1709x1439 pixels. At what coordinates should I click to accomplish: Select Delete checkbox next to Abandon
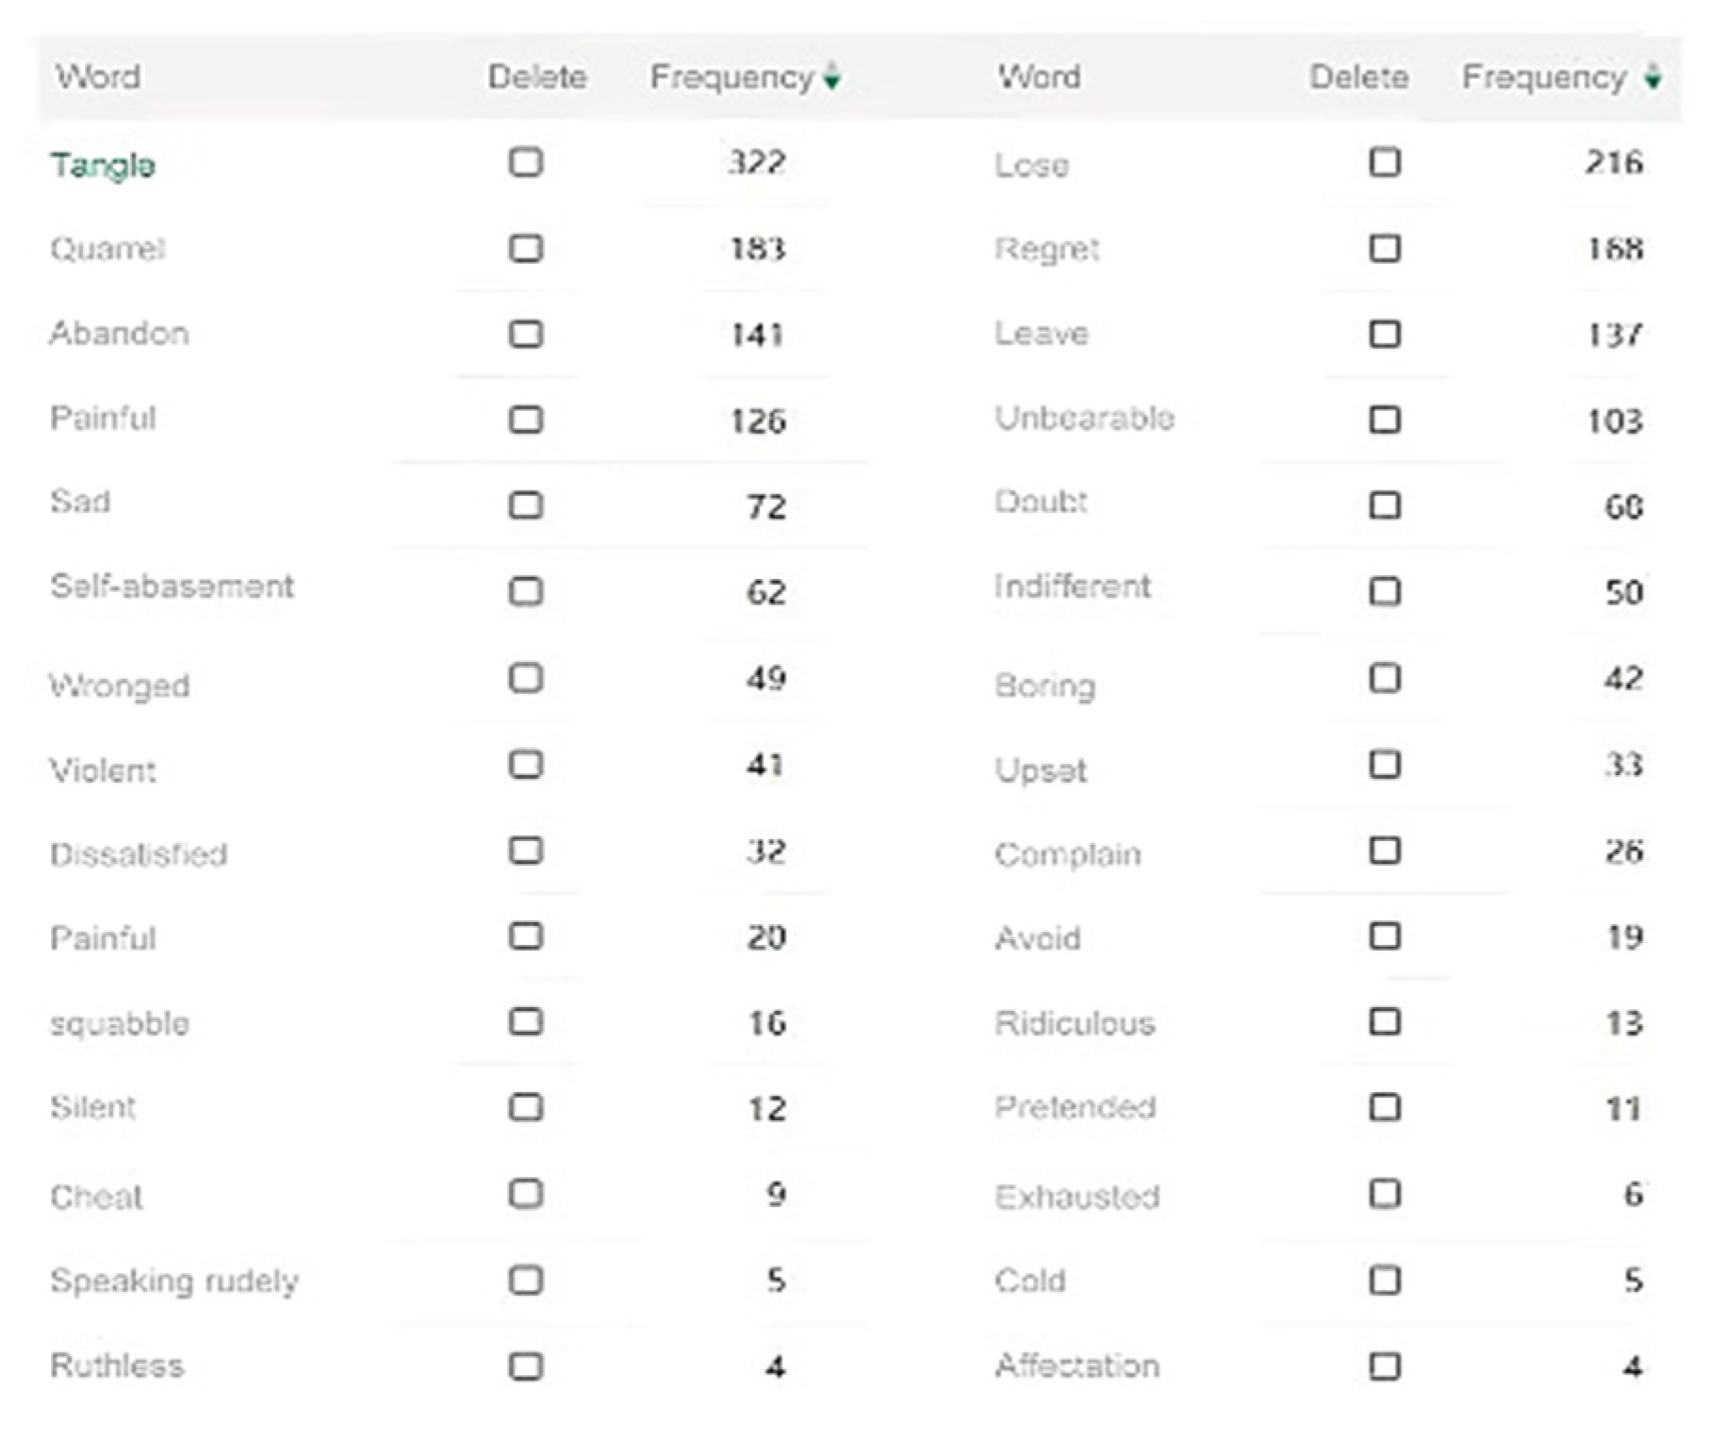pyautogui.click(x=526, y=334)
